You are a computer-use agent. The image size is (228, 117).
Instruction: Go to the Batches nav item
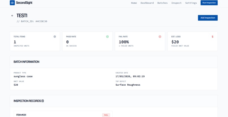tap(162, 3)
